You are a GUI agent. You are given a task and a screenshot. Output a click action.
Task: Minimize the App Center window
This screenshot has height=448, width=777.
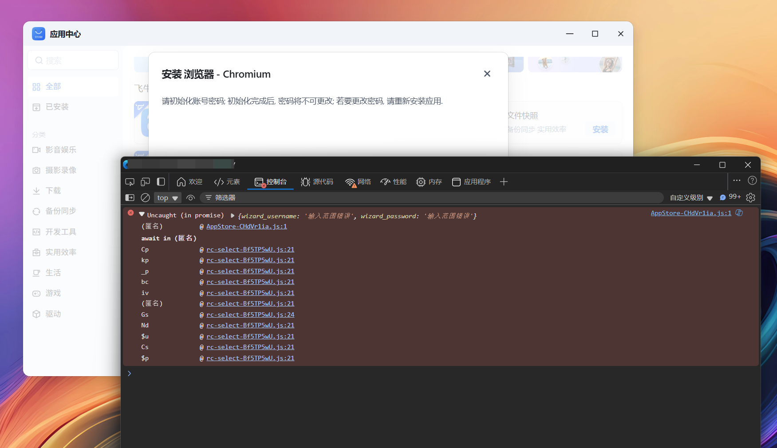pyautogui.click(x=570, y=34)
